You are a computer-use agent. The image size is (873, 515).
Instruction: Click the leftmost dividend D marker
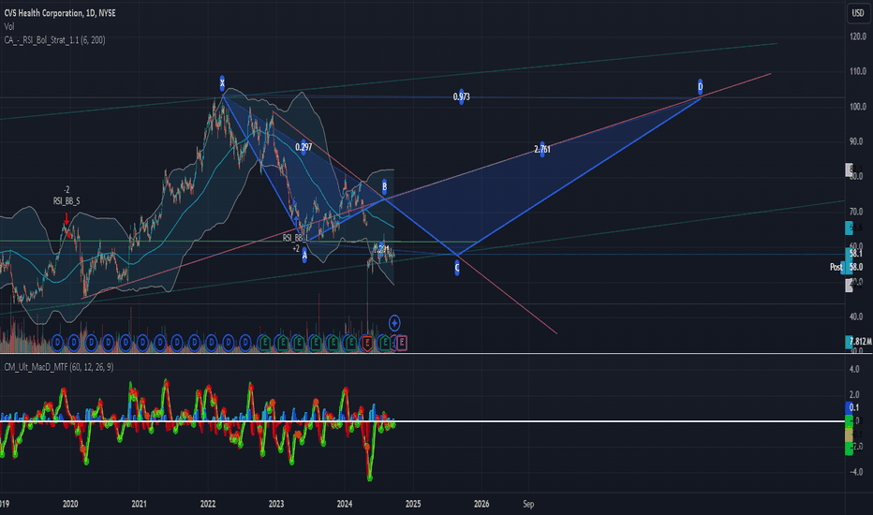click(57, 343)
